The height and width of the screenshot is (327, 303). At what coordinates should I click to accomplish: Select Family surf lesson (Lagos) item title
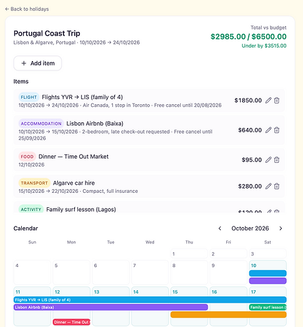tap(81, 210)
